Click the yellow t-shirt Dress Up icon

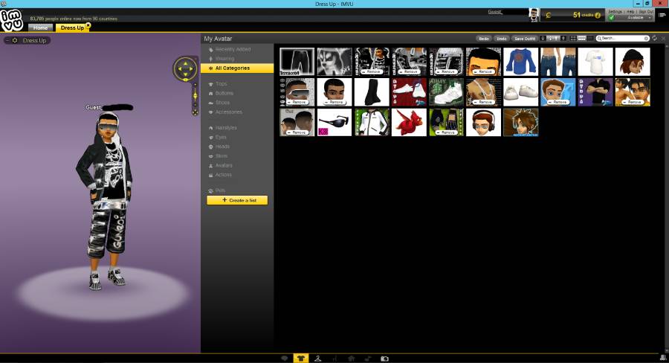[x=301, y=359]
